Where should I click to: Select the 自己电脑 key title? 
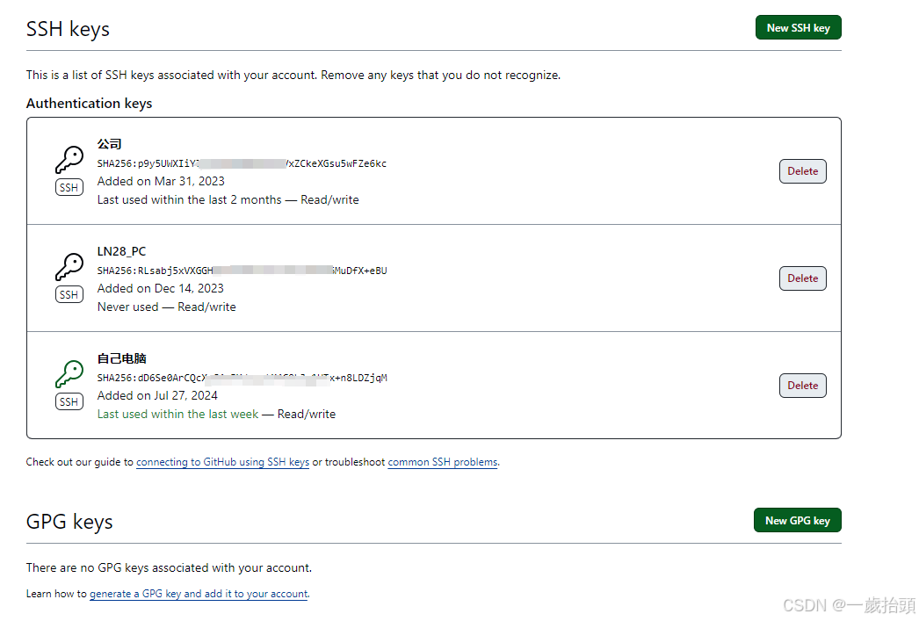122,358
